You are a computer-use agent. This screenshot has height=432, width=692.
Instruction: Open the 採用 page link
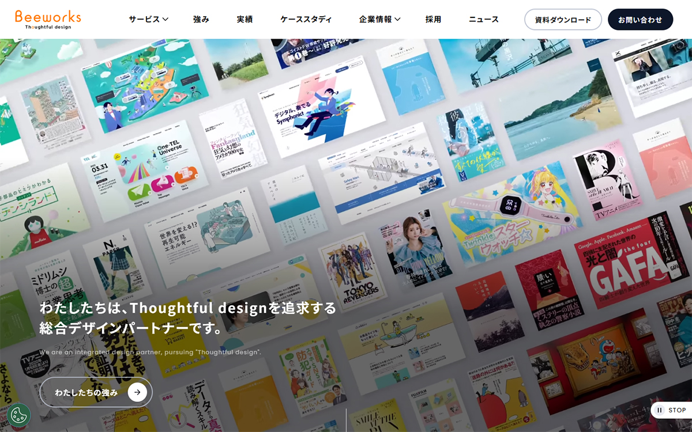pyautogui.click(x=432, y=18)
